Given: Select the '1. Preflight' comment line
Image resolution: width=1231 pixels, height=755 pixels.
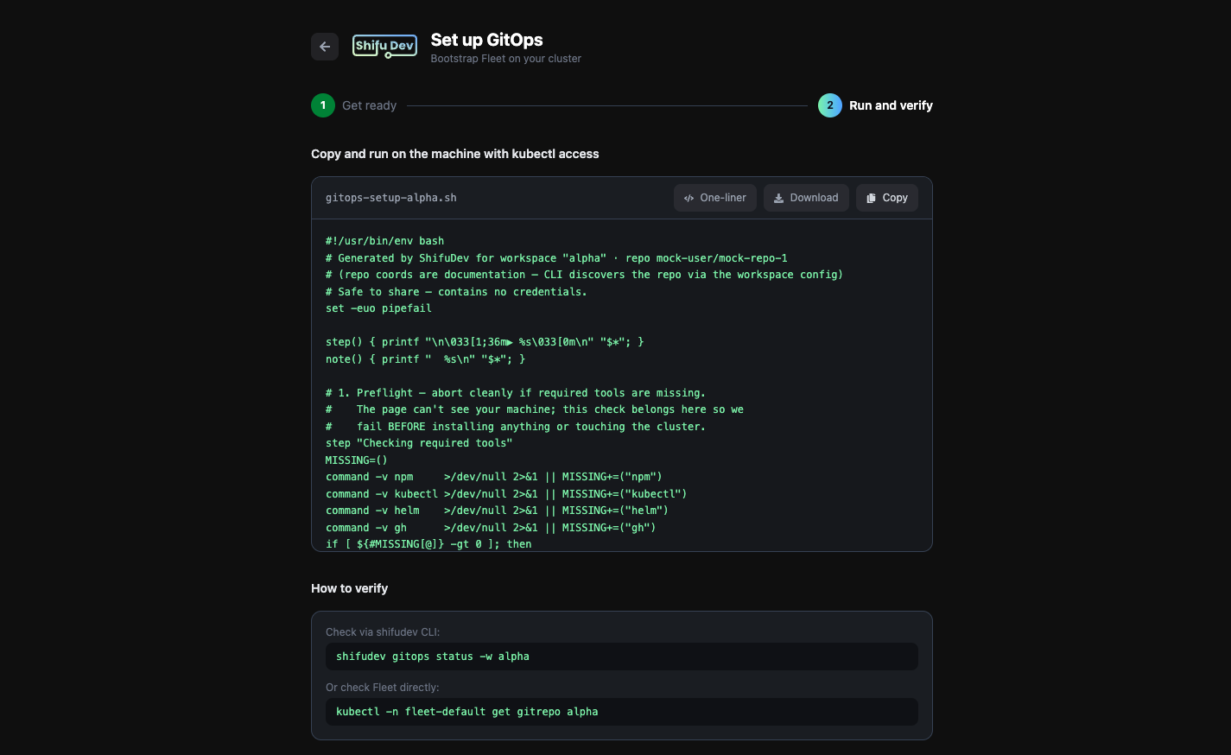Looking at the screenshot, I should click(516, 393).
